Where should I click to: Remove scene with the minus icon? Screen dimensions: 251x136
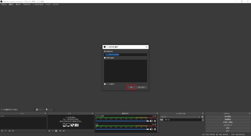[6, 131]
